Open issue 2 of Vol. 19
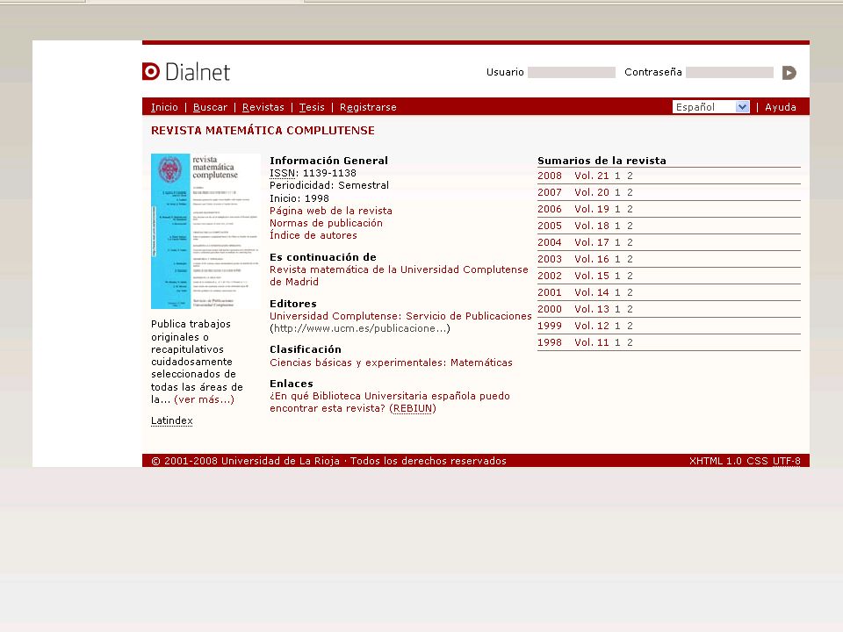843x632 pixels. click(x=630, y=209)
